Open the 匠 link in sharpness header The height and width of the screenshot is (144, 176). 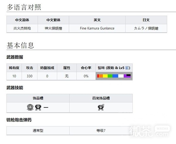click(x=127, y=68)
